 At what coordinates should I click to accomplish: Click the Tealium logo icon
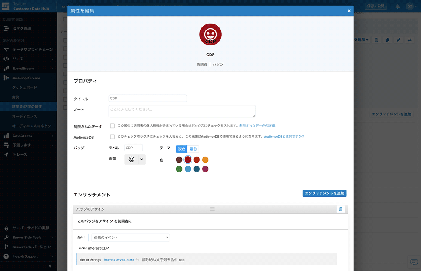tap(6, 6)
